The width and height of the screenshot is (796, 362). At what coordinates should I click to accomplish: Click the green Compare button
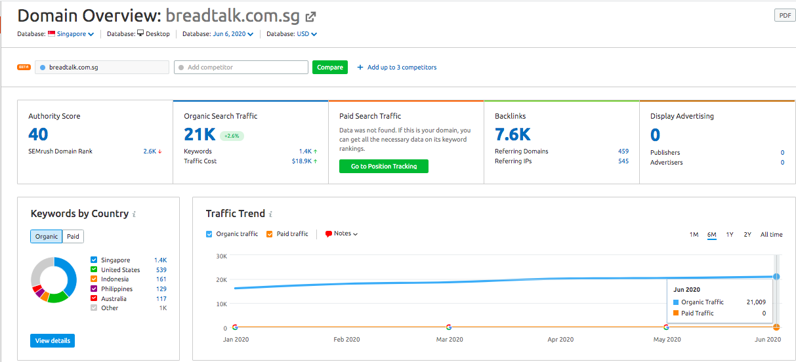coord(330,67)
